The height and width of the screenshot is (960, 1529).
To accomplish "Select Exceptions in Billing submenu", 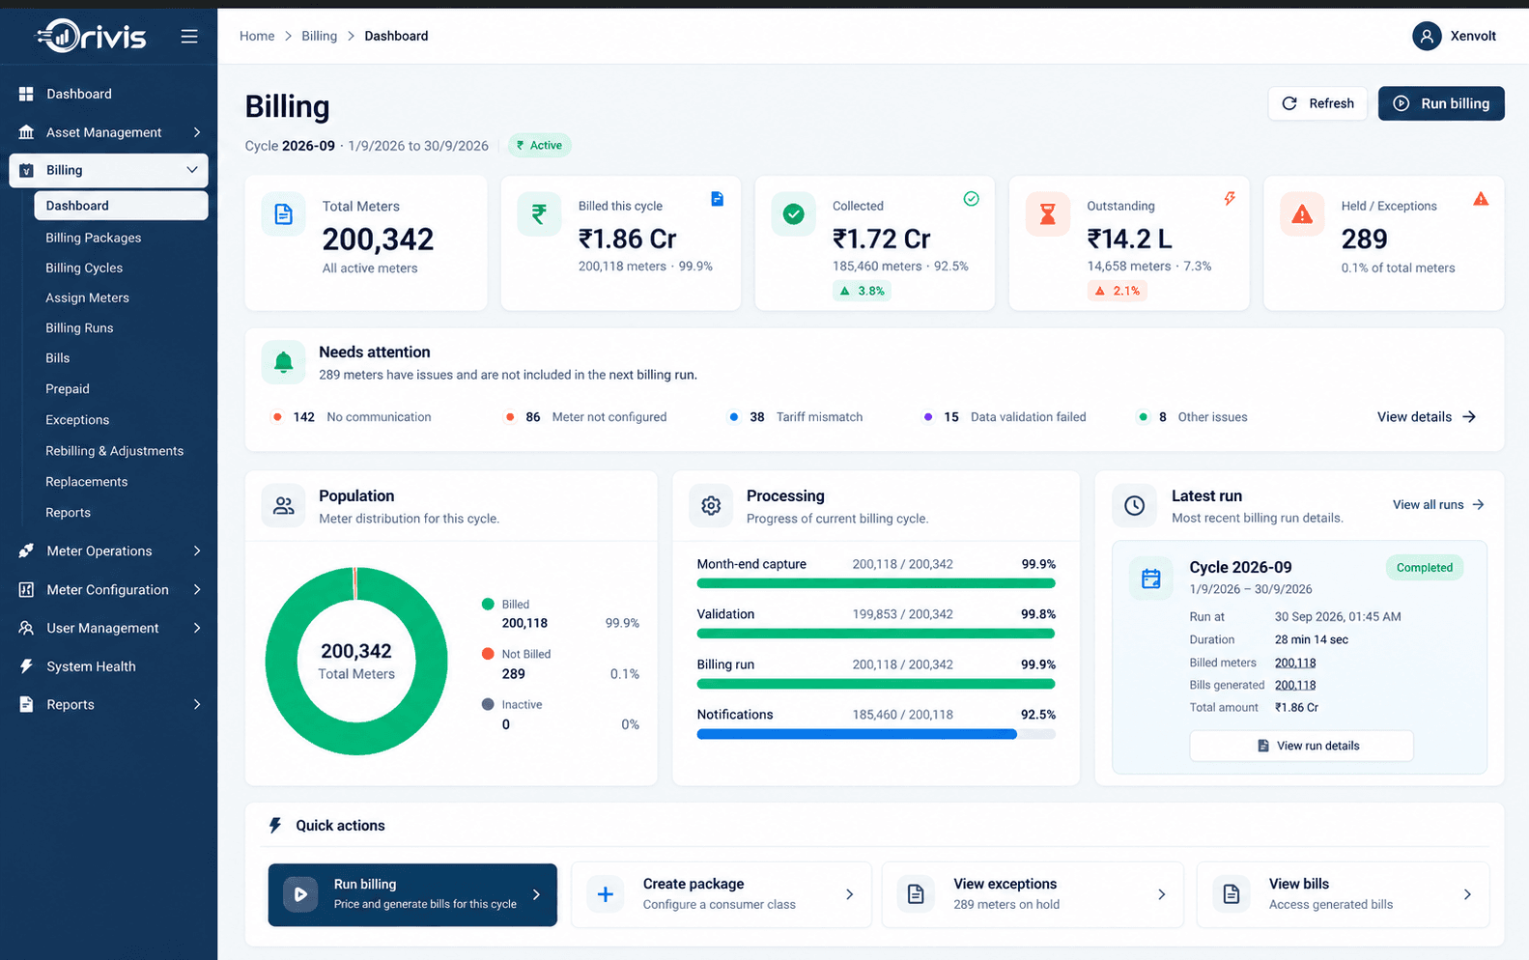I will tap(77, 419).
